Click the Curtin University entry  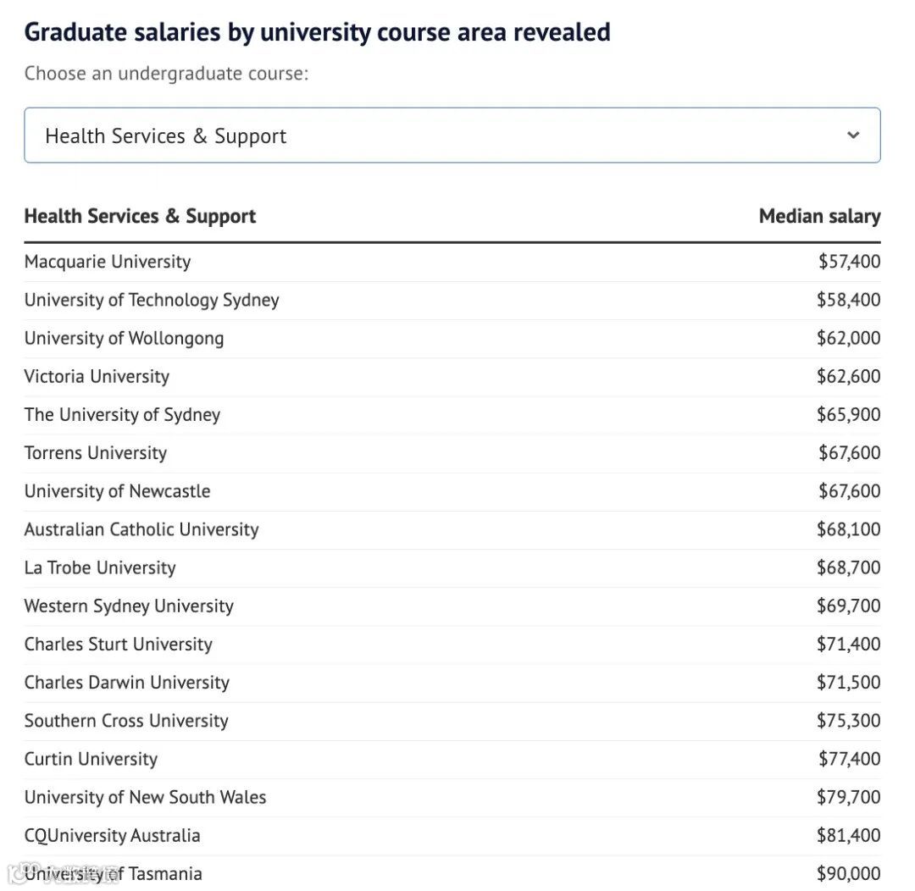coord(91,759)
